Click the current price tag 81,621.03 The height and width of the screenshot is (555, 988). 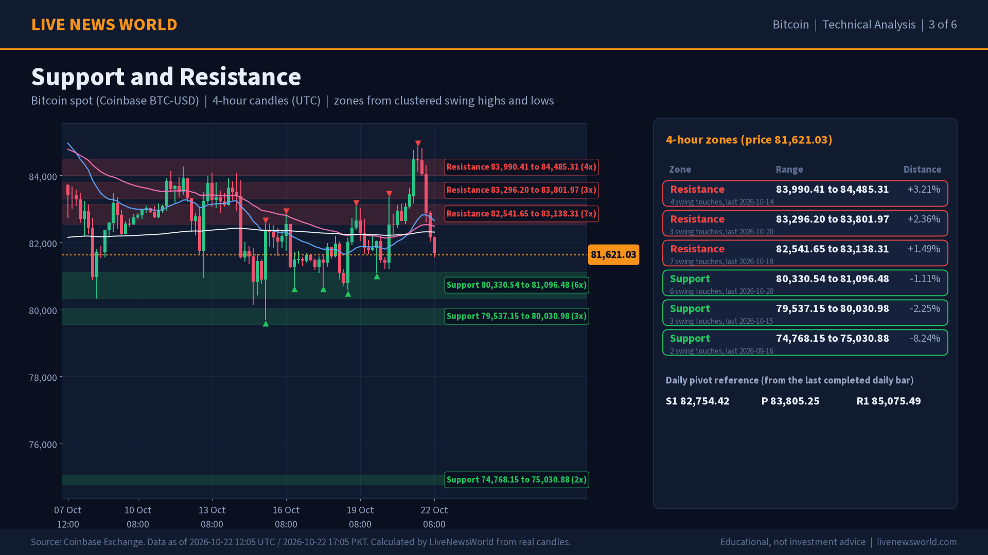click(x=613, y=255)
